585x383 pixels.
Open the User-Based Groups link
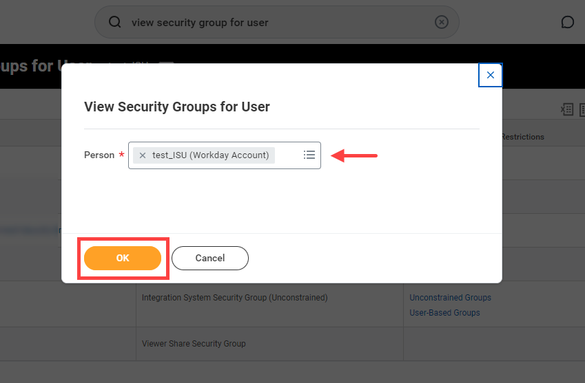click(x=444, y=313)
